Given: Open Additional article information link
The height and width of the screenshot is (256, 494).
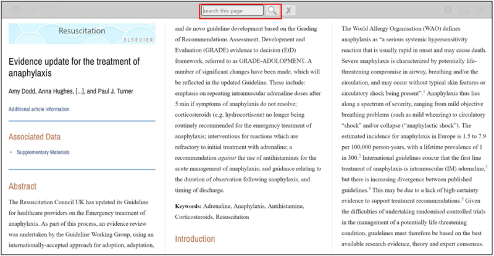Looking at the screenshot, I should click(39, 109).
